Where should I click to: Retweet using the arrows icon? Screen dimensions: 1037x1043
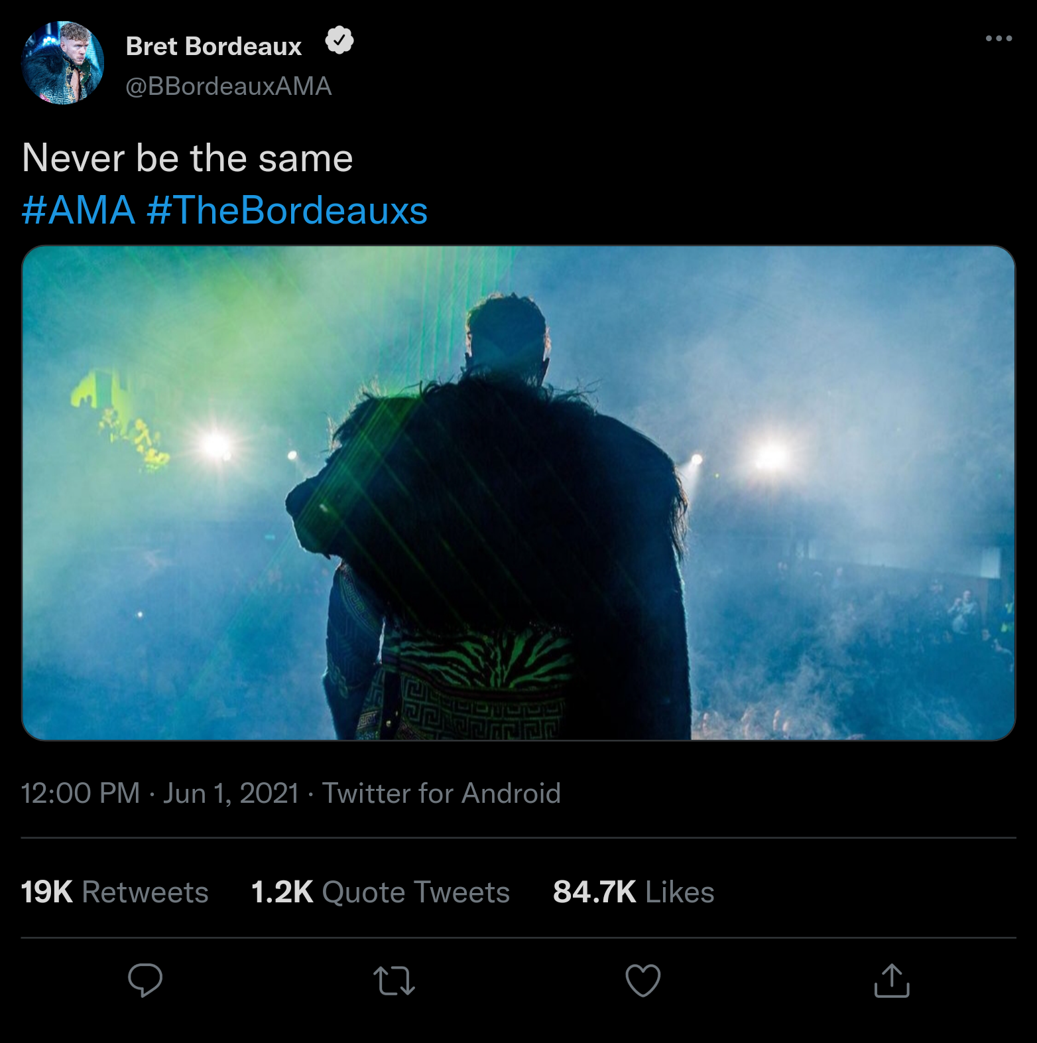(395, 981)
